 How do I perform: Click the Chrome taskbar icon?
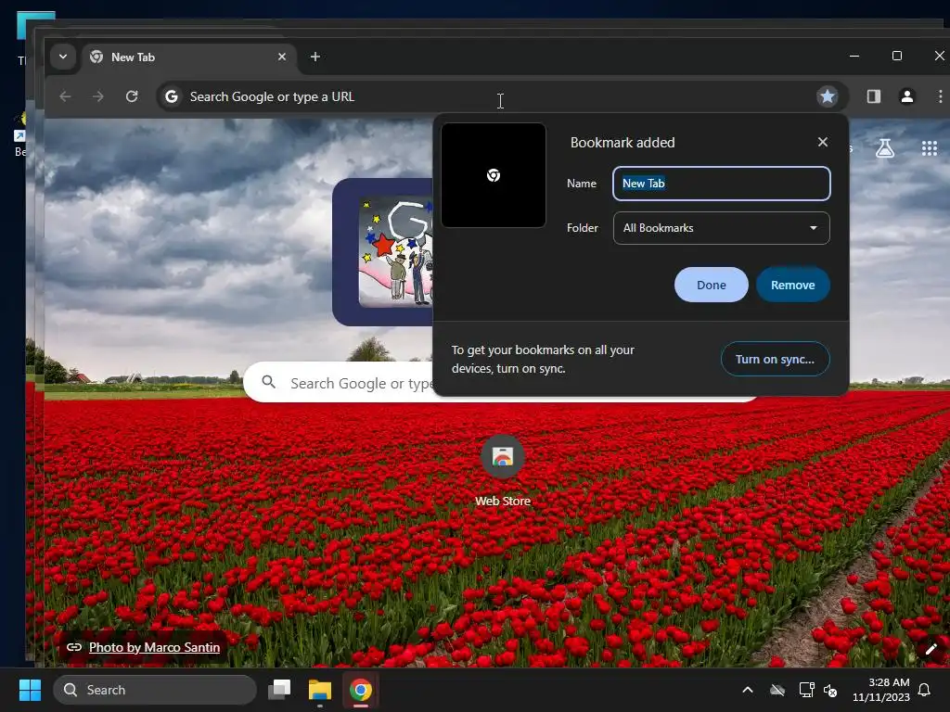click(x=361, y=690)
